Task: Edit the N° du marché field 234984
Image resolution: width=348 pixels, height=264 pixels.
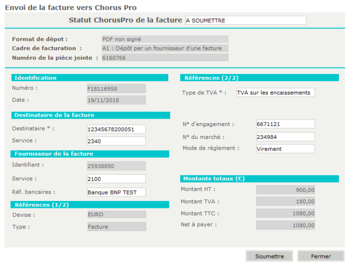Action: [285, 136]
